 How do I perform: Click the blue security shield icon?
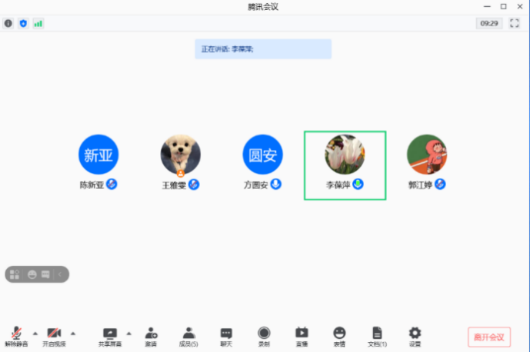[23, 23]
